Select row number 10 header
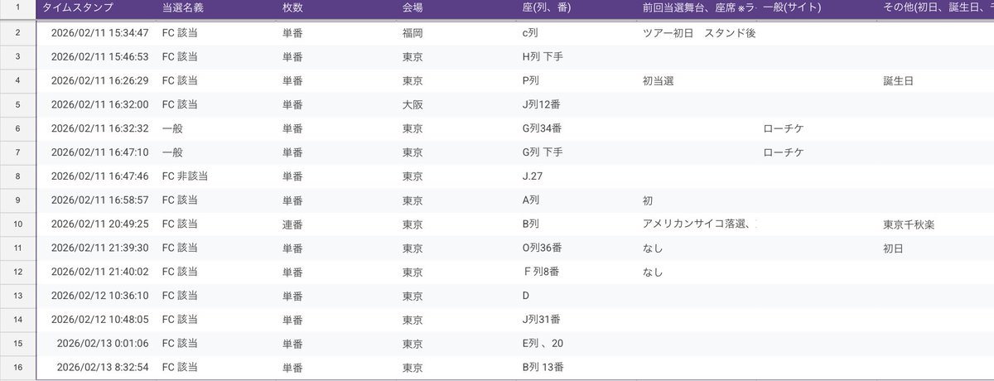This screenshot has width=994, height=381. click(x=17, y=224)
